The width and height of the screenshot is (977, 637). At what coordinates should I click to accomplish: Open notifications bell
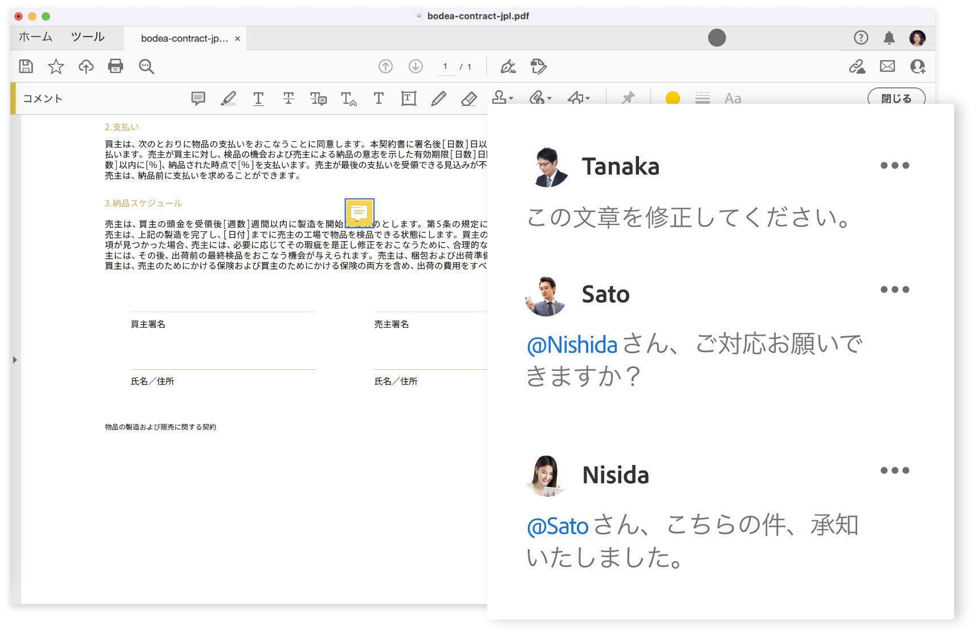pyautogui.click(x=889, y=38)
